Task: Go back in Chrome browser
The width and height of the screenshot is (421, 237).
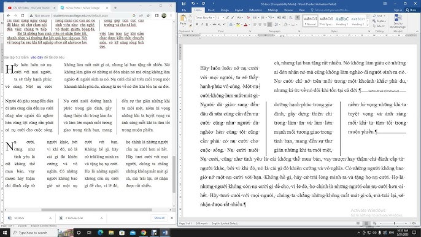Action: tap(9, 15)
